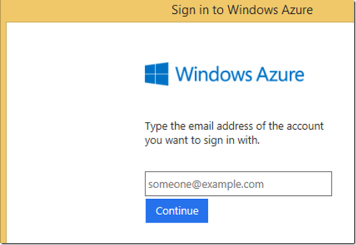Click the lower-right pane of the Windows logo

tap(163, 81)
